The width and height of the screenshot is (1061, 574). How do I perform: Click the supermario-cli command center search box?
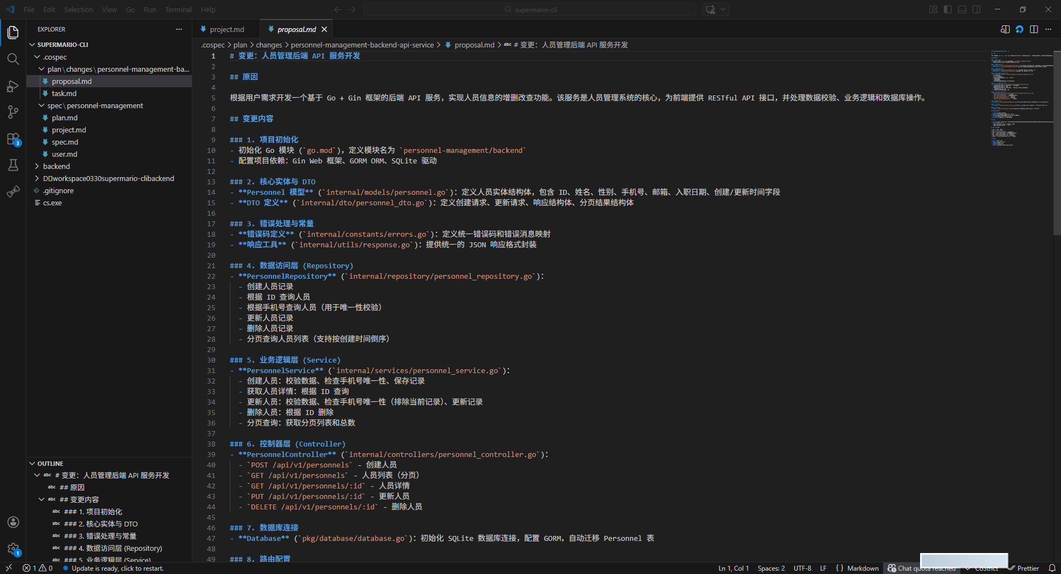[529, 9]
